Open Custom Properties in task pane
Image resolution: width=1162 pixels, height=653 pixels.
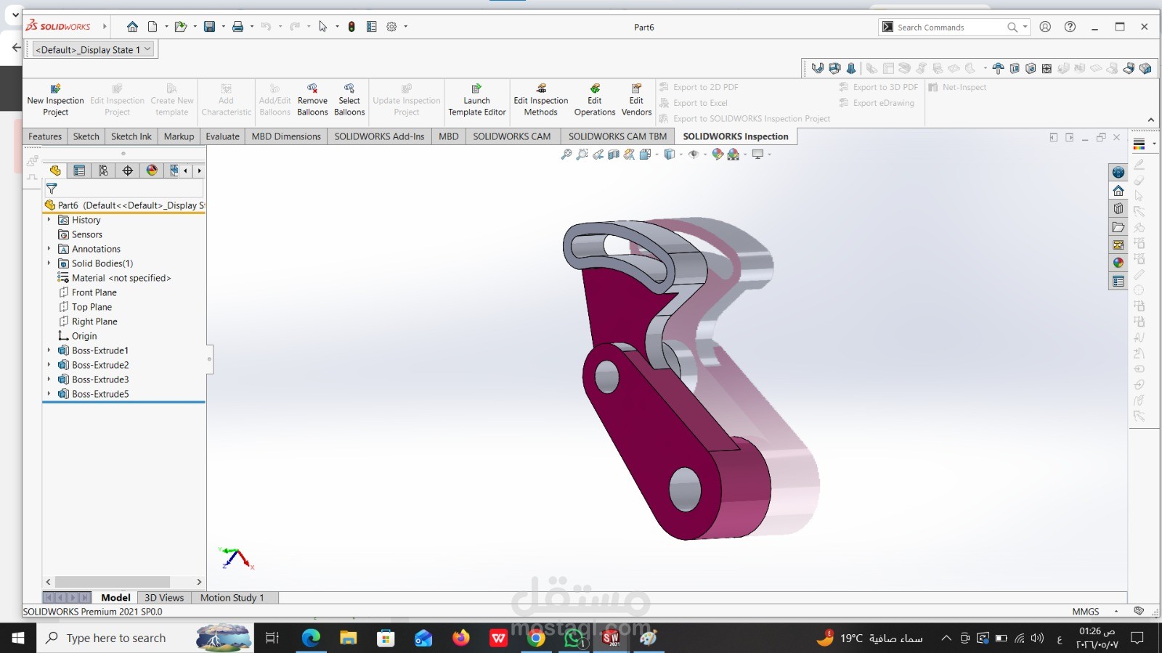1118,281
